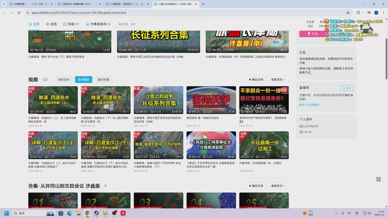Open 《亮剑》丁伟军事论文 video thumbnail
The width and height of the screenshot is (388, 218).
[211, 145]
